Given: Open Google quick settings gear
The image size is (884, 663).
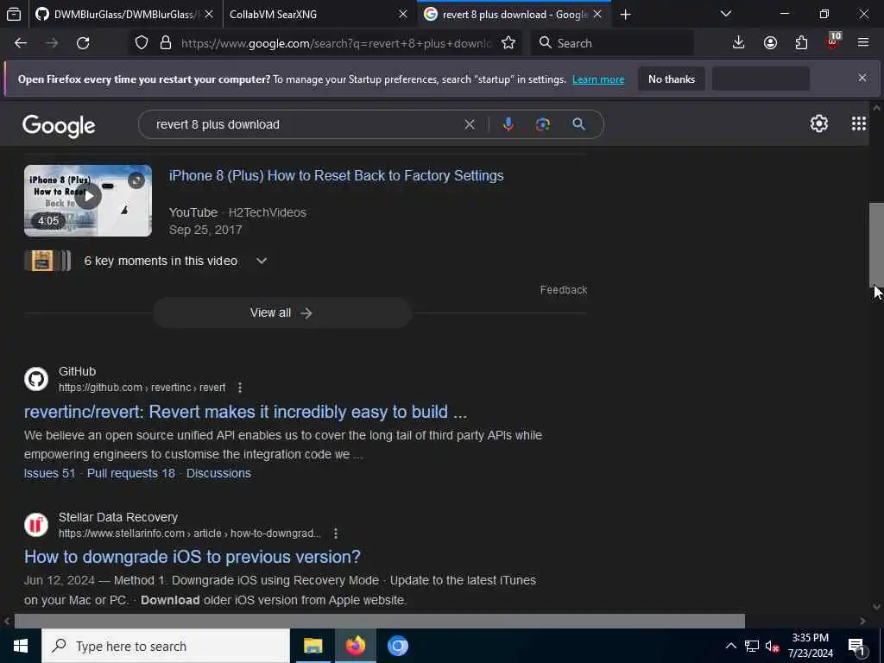Looking at the screenshot, I should [x=818, y=123].
